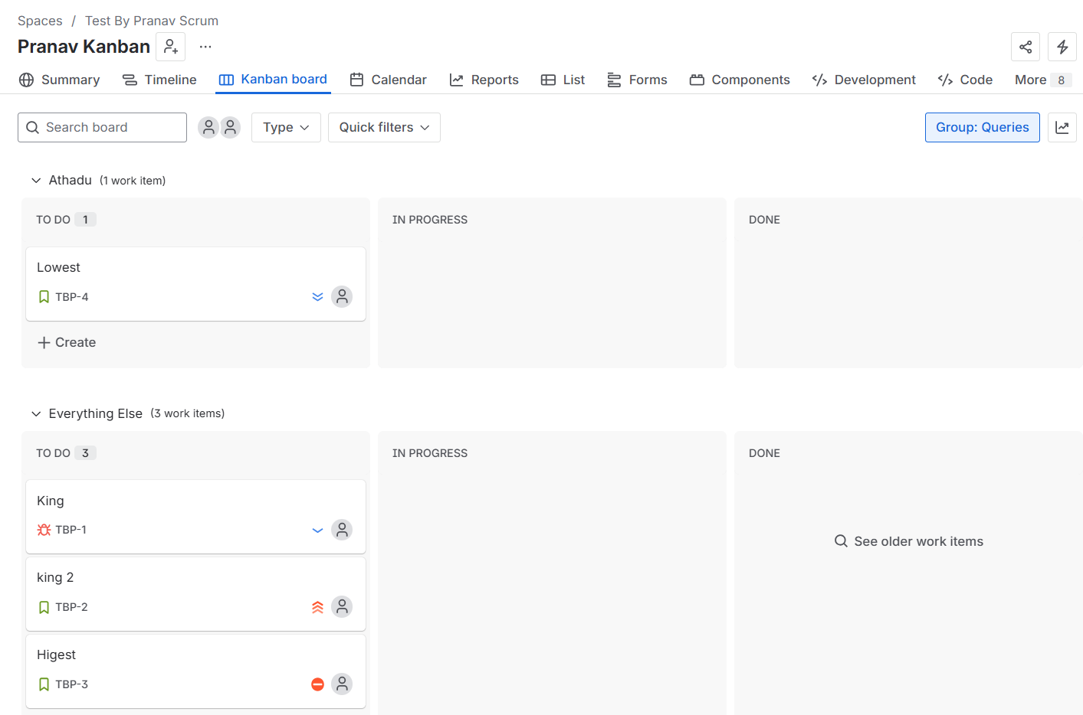Click the add people icon beside Pranav Kanban
This screenshot has width=1083, height=715.
171,47
